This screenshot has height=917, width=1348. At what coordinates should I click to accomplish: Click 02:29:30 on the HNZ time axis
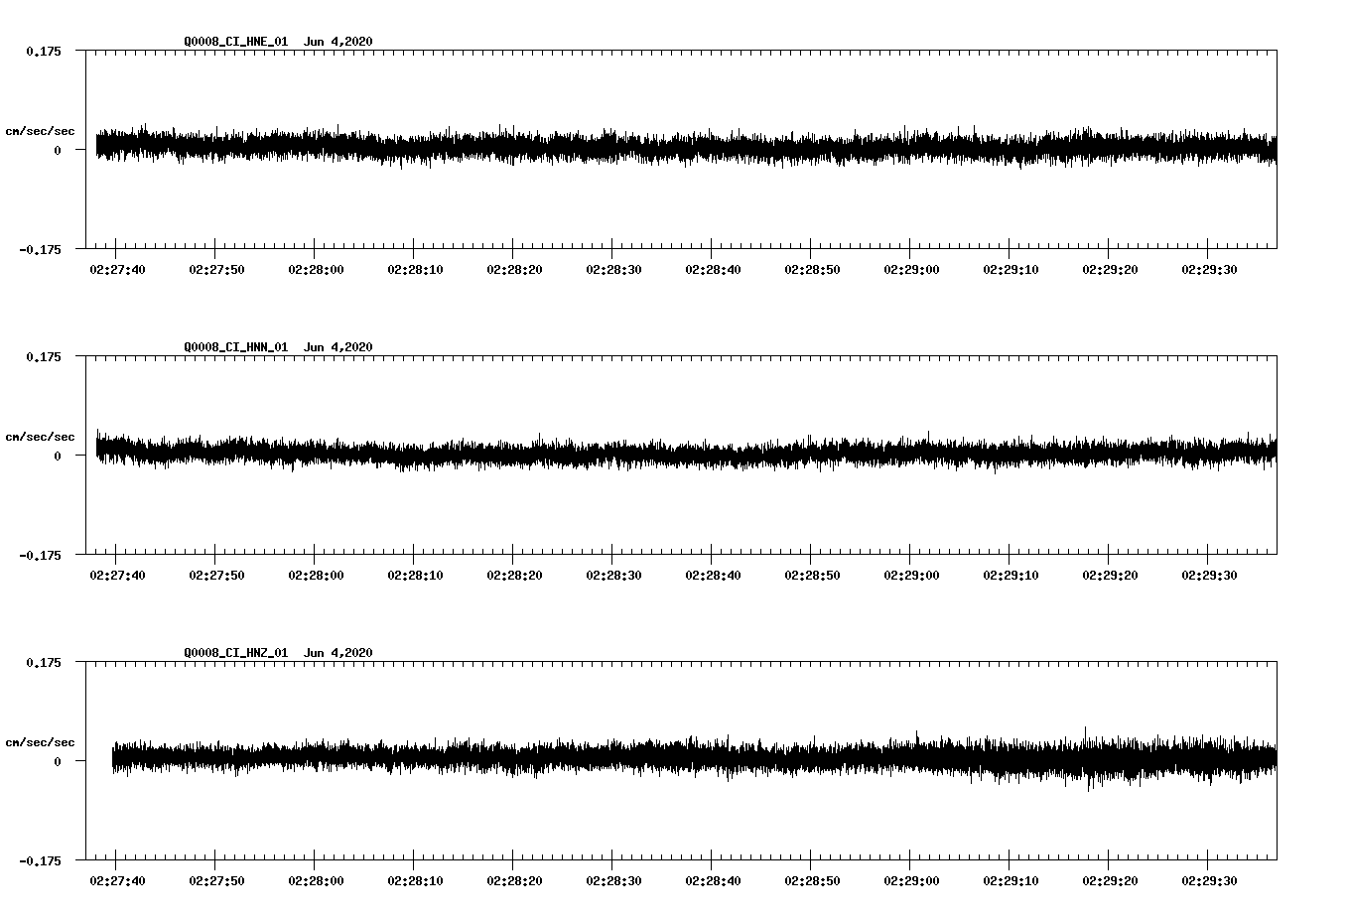click(x=1209, y=880)
